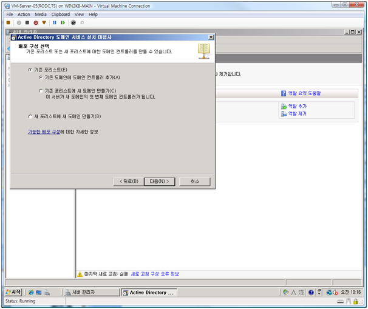
Task: Open the View menu
Action: [79, 15]
